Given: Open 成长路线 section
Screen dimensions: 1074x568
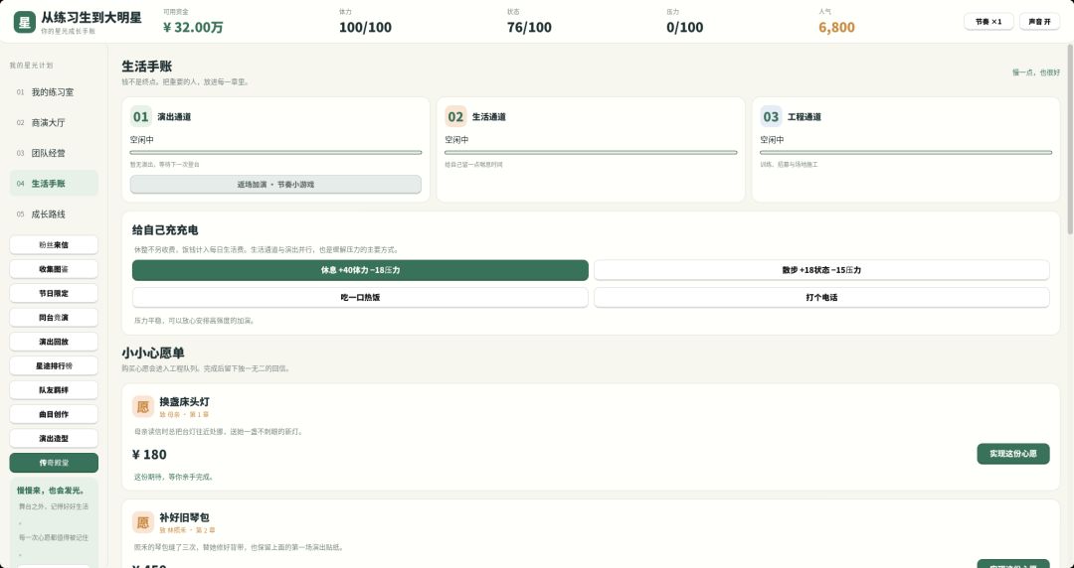Looking at the screenshot, I should click(54, 214).
